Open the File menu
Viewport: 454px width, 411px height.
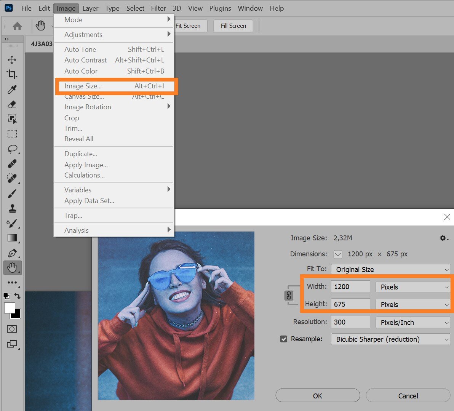click(x=26, y=8)
